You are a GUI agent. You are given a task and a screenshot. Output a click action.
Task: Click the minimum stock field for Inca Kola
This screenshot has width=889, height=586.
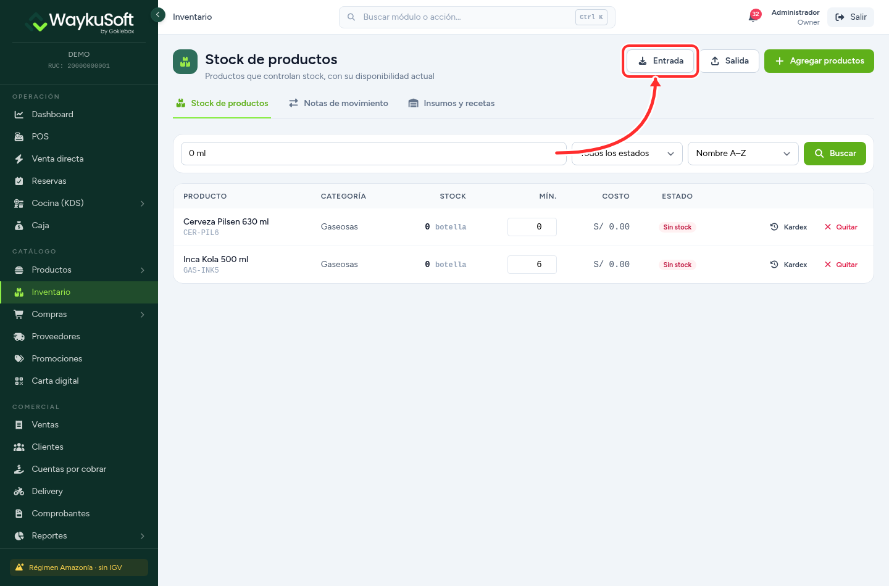pyautogui.click(x=532, y=265)
